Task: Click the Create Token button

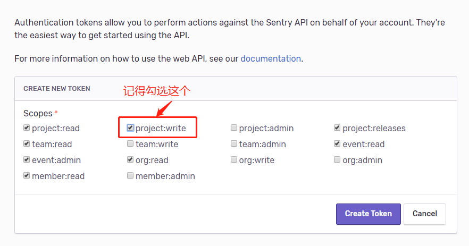Action: click(368, 214)
